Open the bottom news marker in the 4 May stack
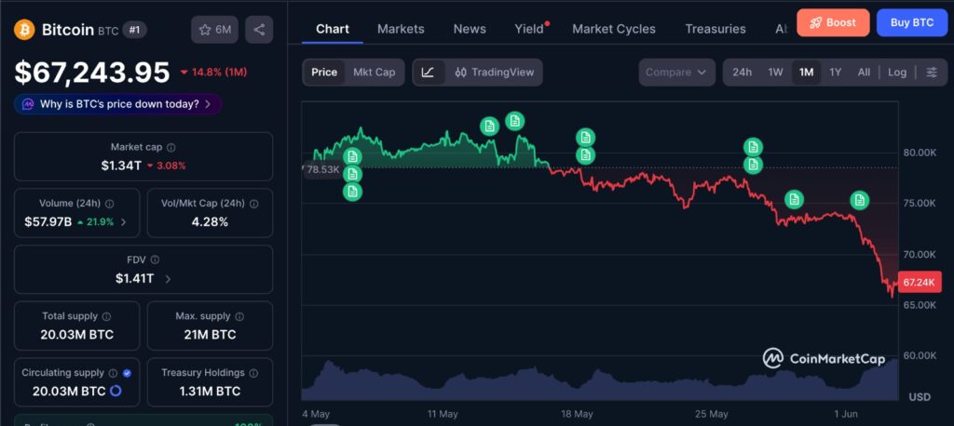Screen dimensions: 954x426 [x=352, y=192]
